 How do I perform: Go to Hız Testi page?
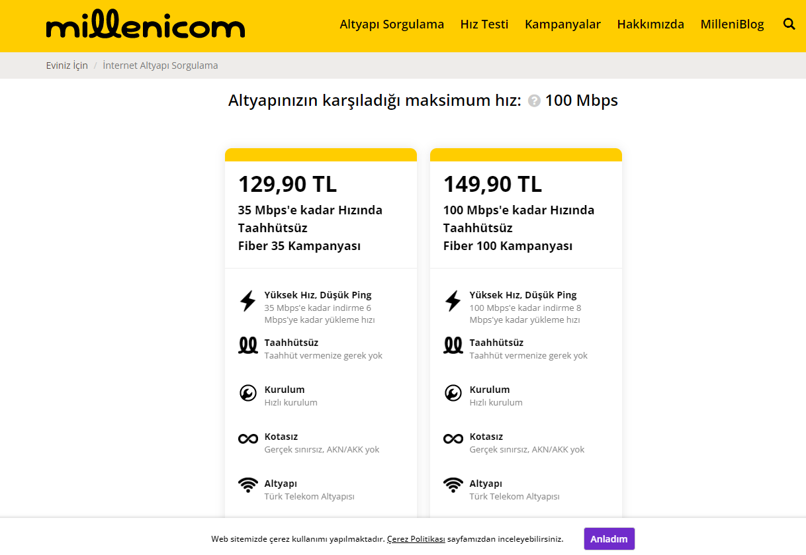[484, 24]
